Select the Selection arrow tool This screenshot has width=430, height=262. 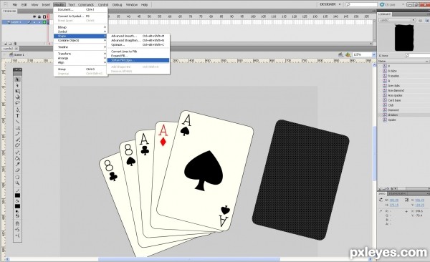17,79
